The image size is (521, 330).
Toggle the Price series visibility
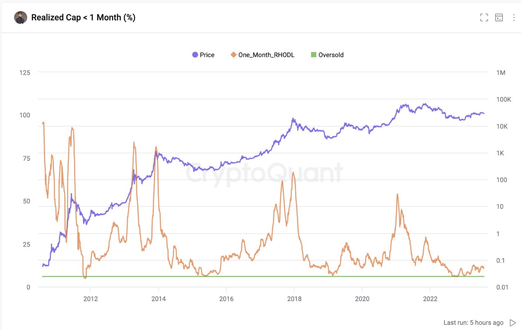[204, 54]
